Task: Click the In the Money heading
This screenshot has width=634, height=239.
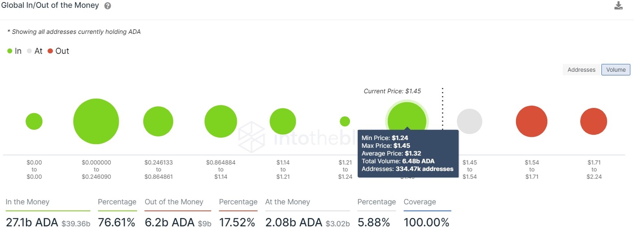Action: (x=28, y=202)
